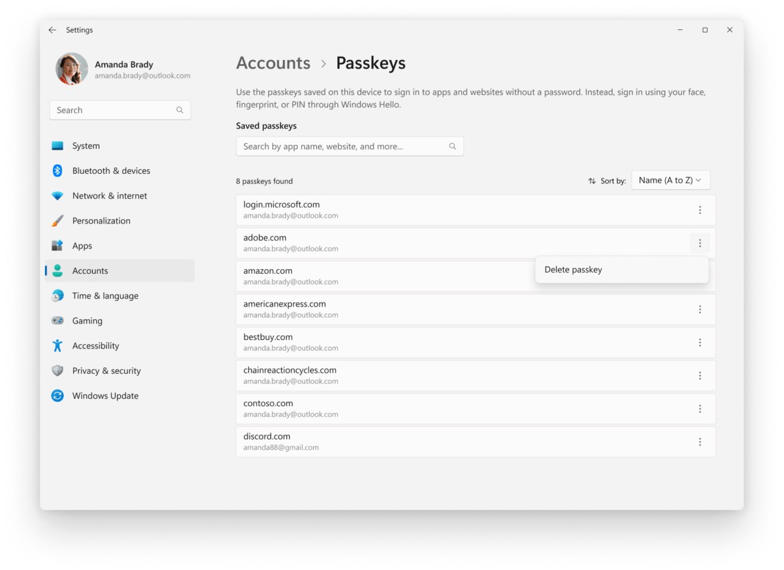The width and height of the screenshot is (784, 570).
Task: Click the System monitor icon
Action: [57, 146]
